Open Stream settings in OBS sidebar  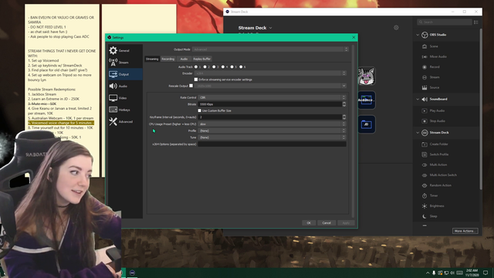click(125, 63)
